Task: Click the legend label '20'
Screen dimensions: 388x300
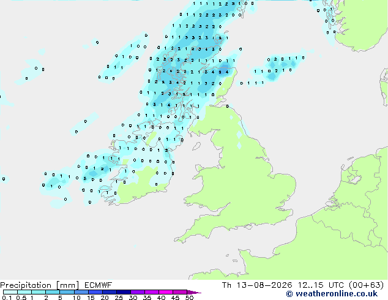Action: pyautogui.click(x=105, y=298)
